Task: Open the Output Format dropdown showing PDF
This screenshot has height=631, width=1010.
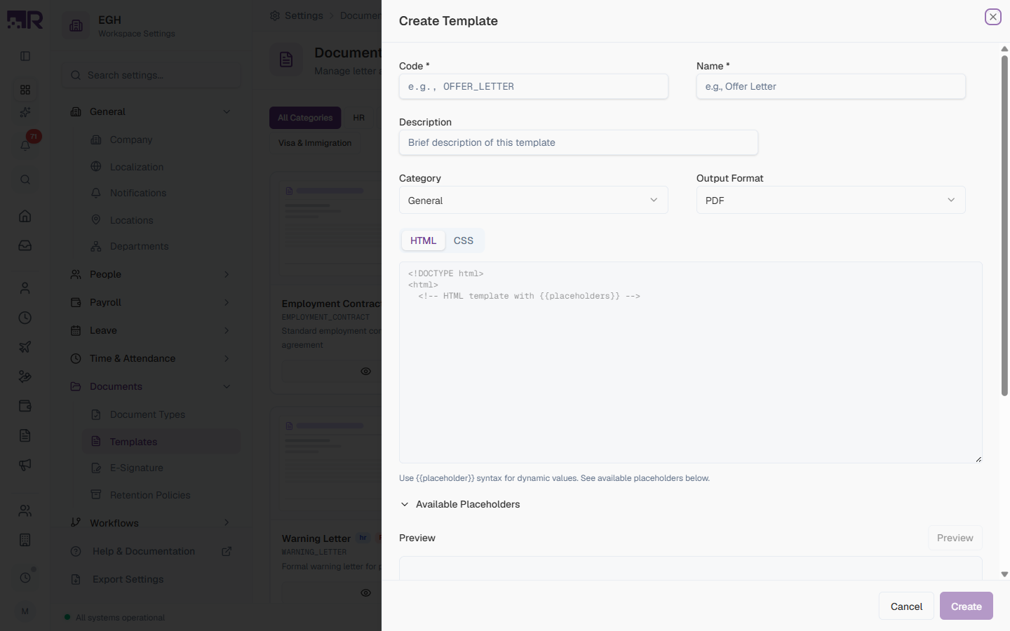Action: pos(830,200)
